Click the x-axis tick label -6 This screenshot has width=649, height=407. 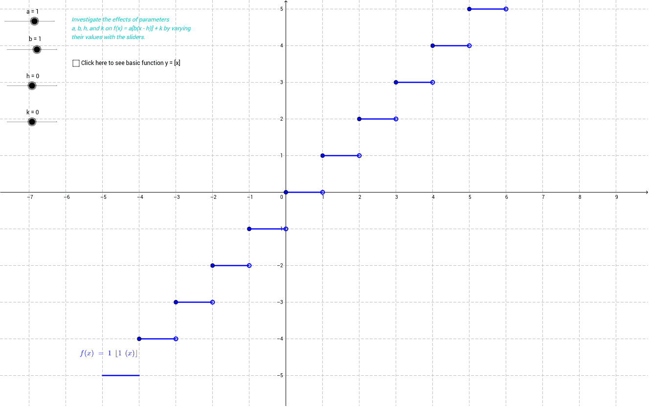(66, 197)
